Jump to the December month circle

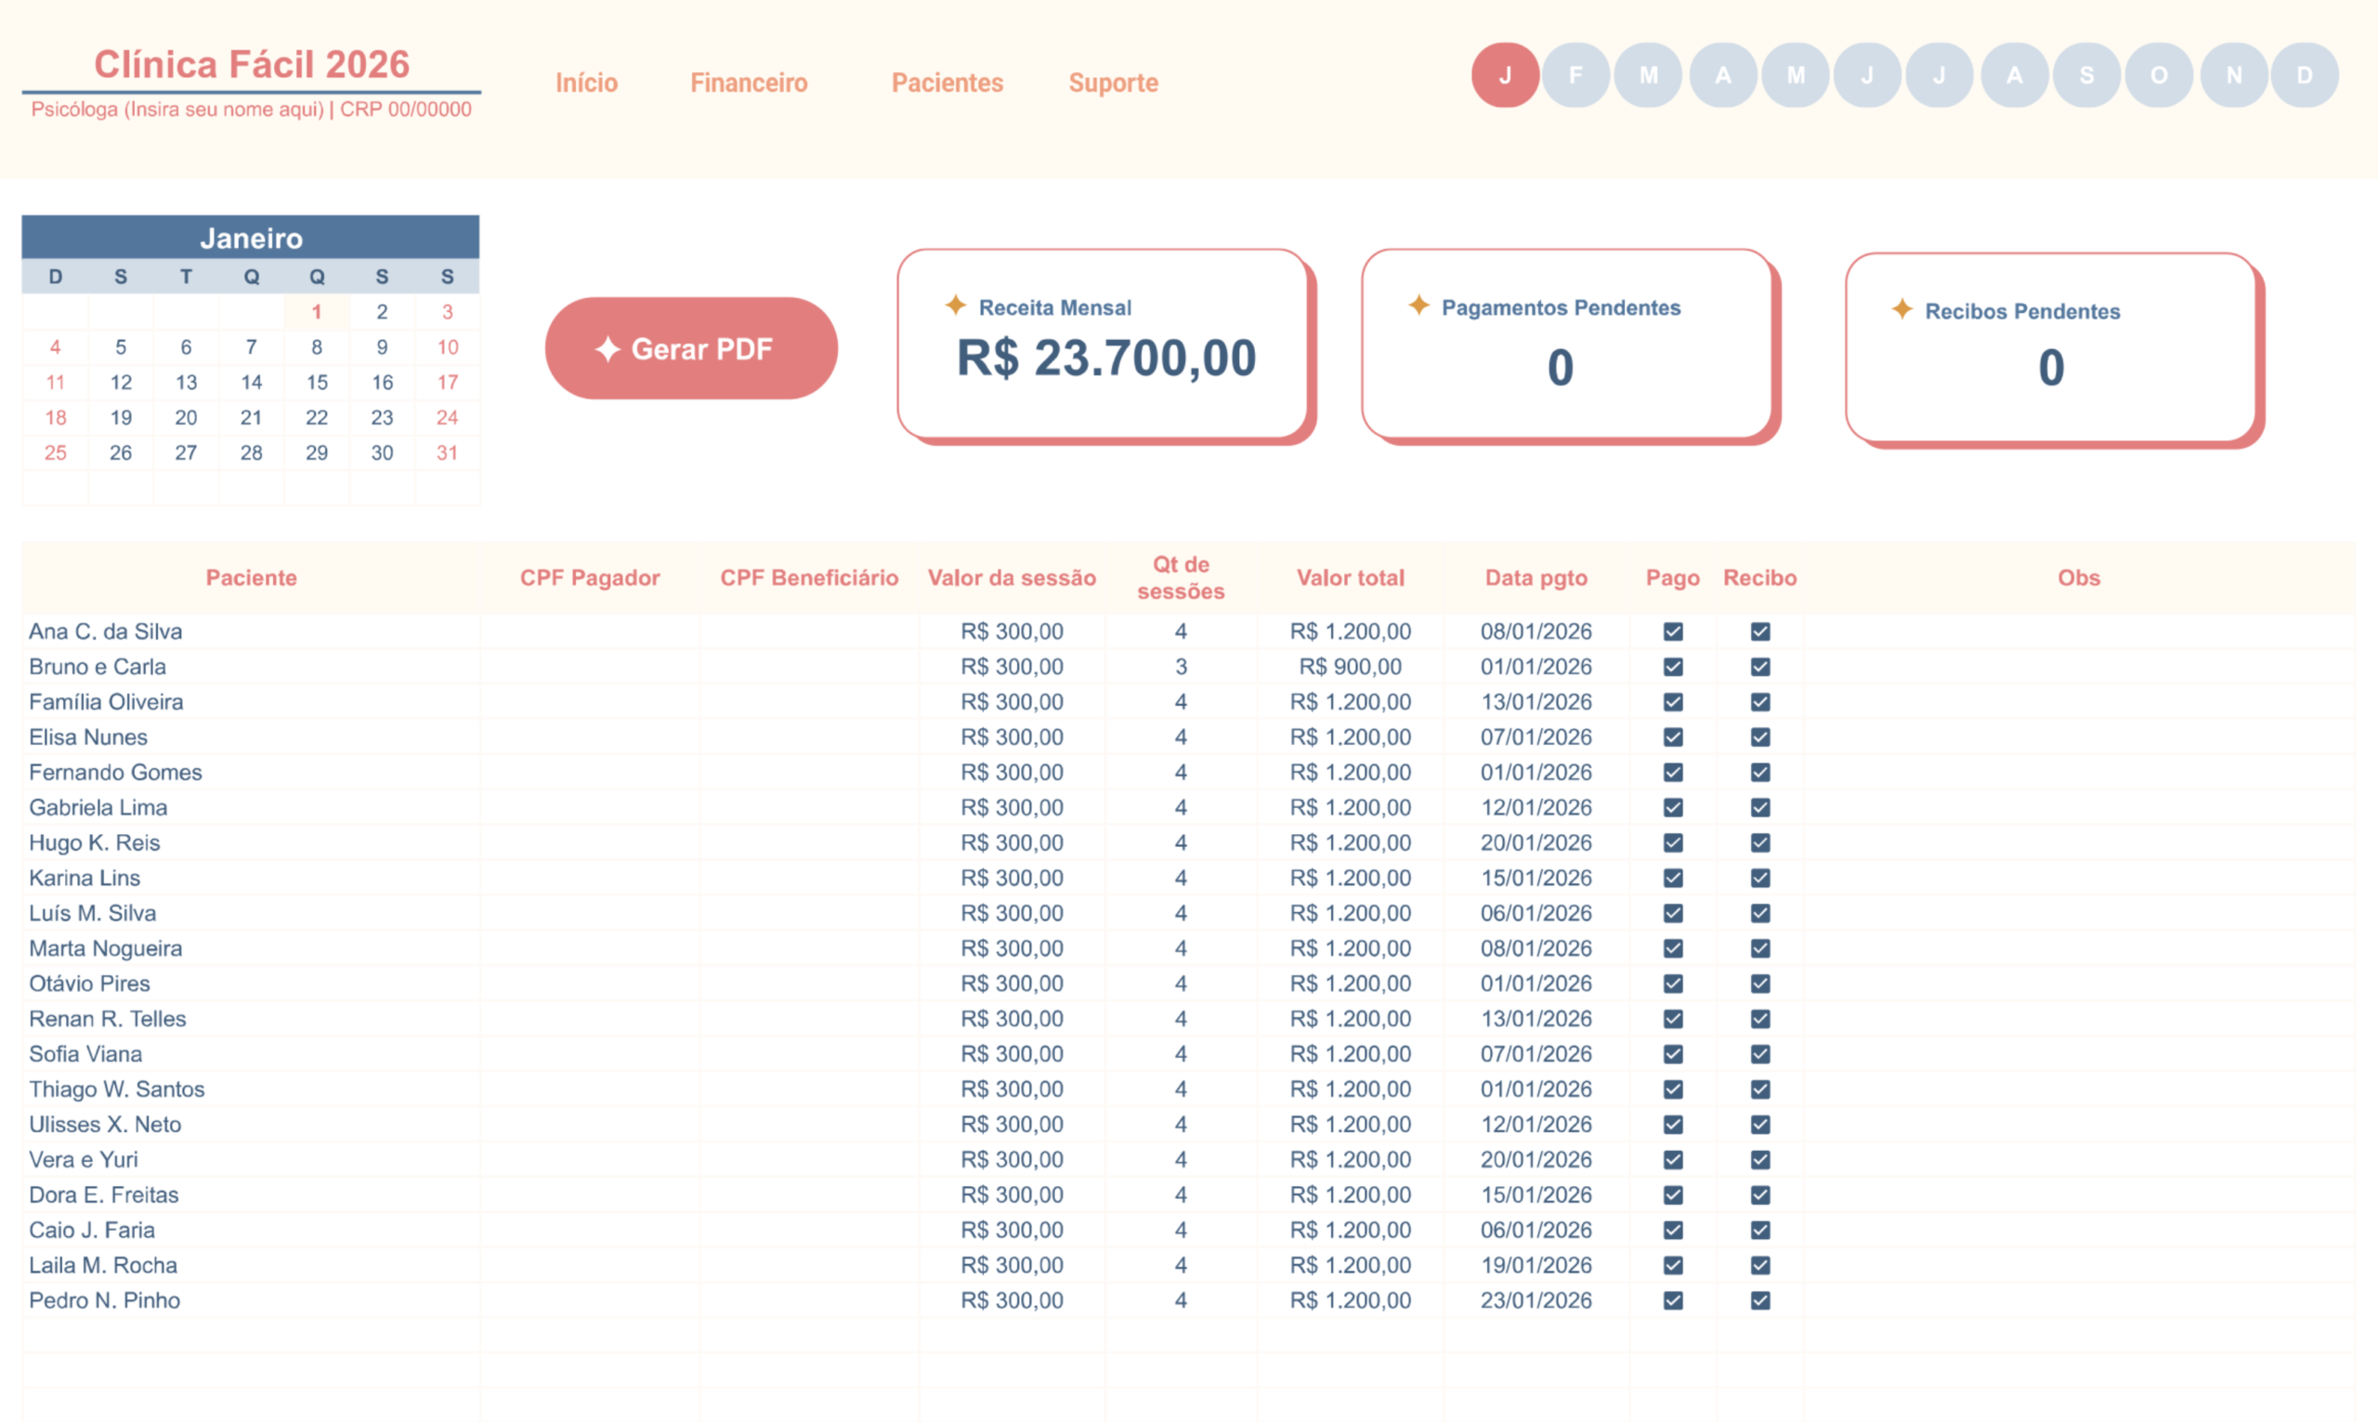click(x=2305, y=74)
